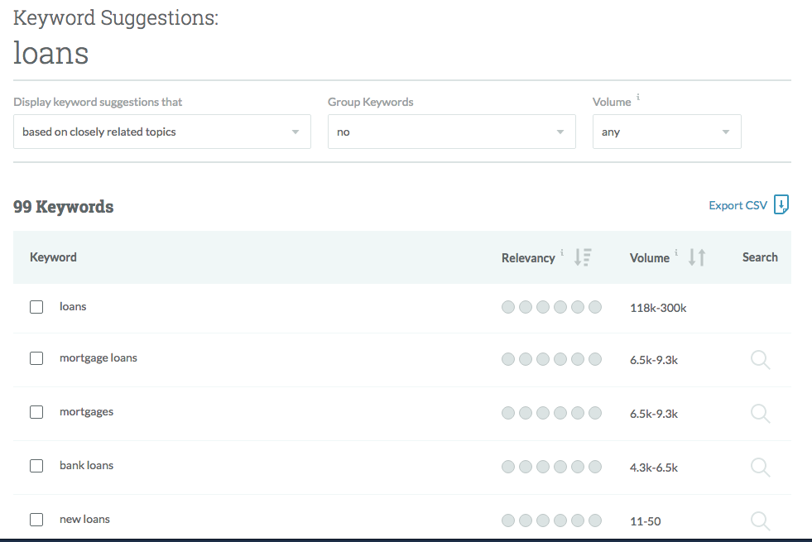Click the mortgages keyword text
812x542 pixels.
(87, 412)
